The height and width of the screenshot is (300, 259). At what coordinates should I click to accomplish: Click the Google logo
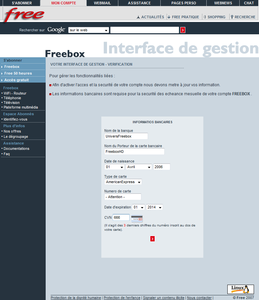pyautogui.click(x=56, y=30)
